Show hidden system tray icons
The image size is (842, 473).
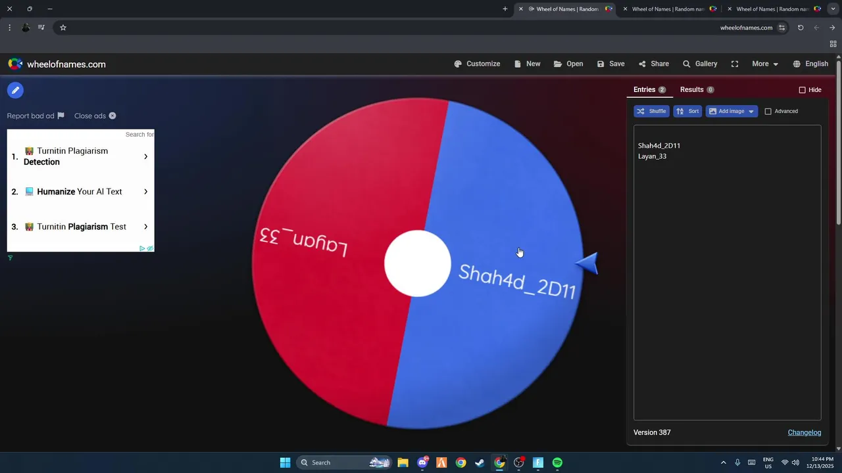724,462
